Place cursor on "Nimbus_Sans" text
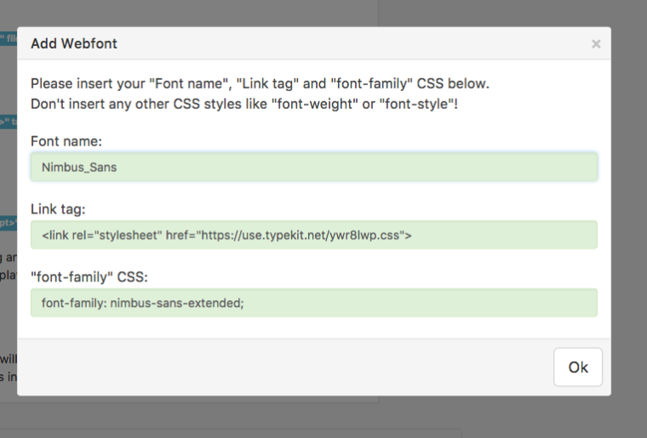The height and width of the screenshot is (438, 647). tap(79, 168)
